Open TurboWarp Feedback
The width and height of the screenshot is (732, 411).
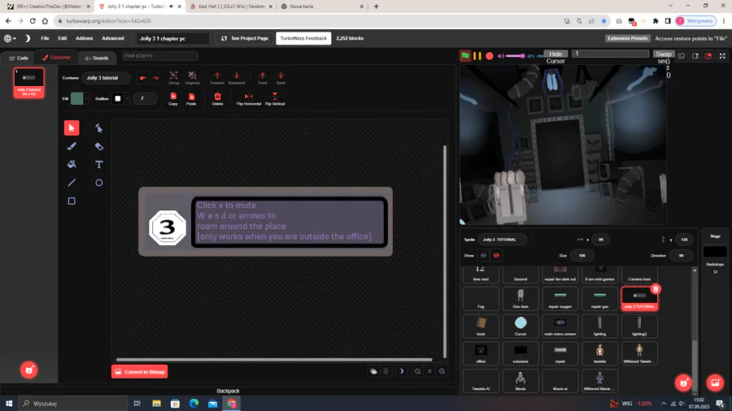click(x=303, y=38)
